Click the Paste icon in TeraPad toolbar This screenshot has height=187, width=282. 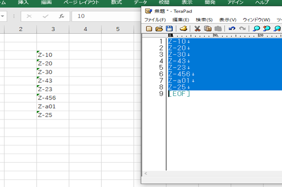(218, 29)
